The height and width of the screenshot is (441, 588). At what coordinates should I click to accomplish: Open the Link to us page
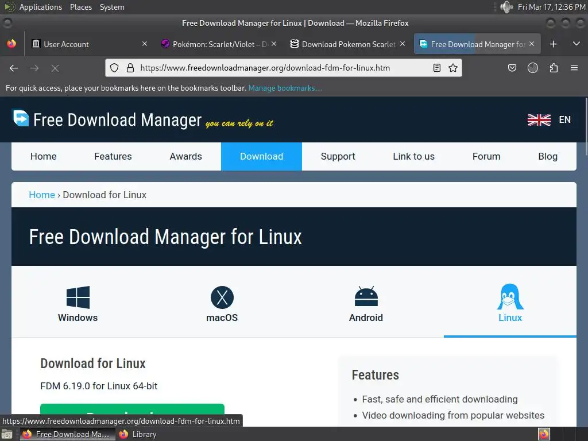click(413, 156)
